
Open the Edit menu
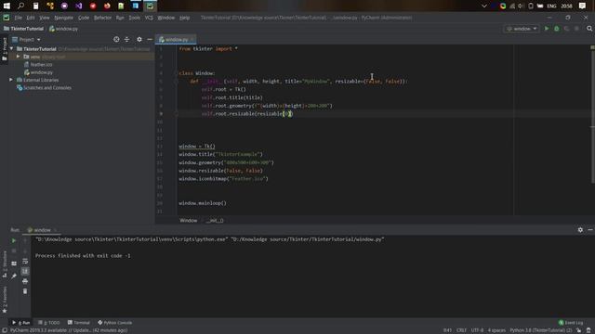tap(31, 18)
